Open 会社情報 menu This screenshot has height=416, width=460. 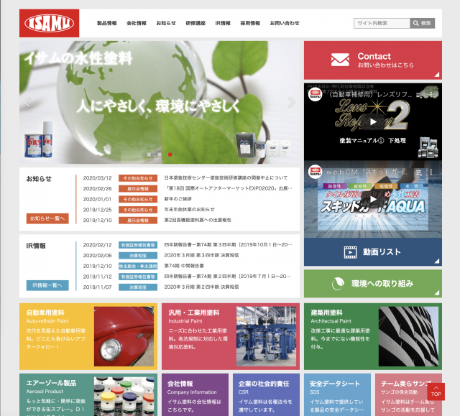pyautogui.click(x=137, y=23)
